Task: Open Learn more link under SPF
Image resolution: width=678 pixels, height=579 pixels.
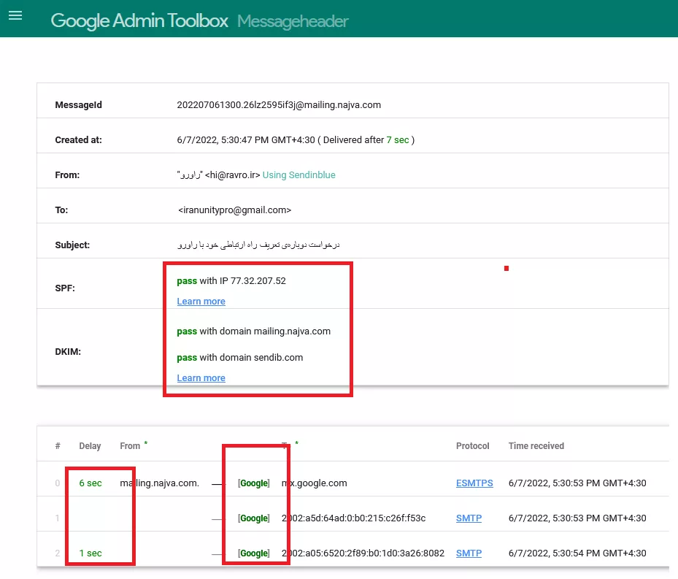Action: click(x=201, y=302)
